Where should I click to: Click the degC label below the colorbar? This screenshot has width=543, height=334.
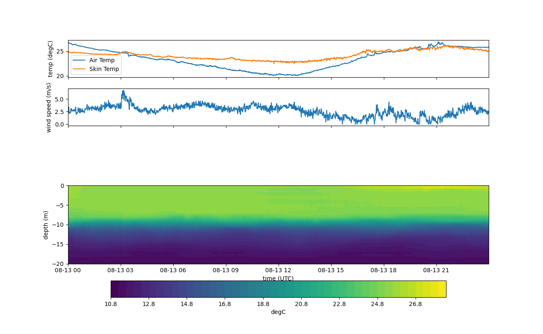(278, 312)
